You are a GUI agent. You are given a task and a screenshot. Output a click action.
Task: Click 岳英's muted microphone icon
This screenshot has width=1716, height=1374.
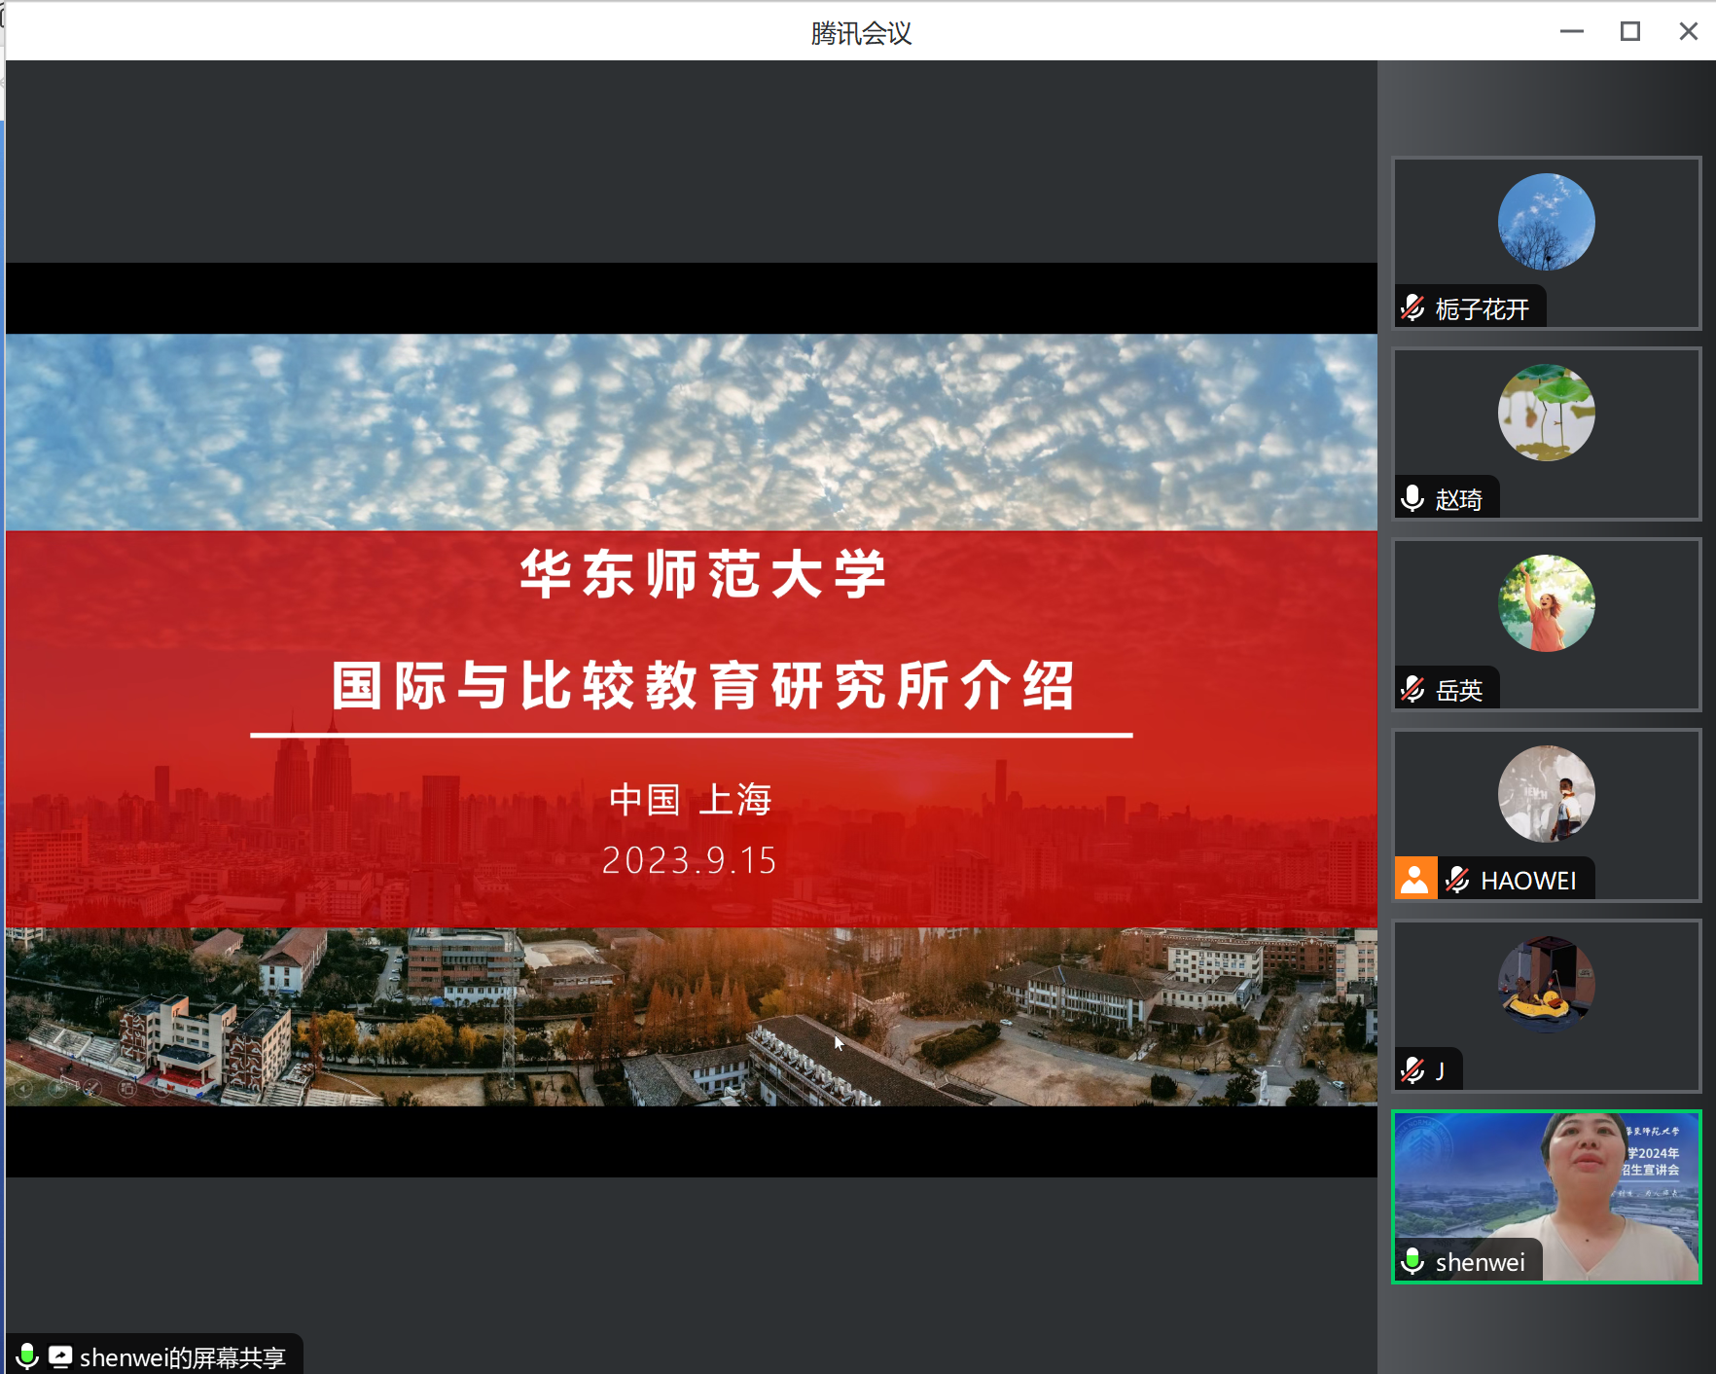point(1412,690)
